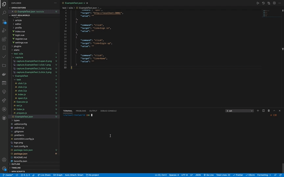Split the terminal panel
Image resolution: width=284 pixels, height=177 pixels.
coord(263,111)
